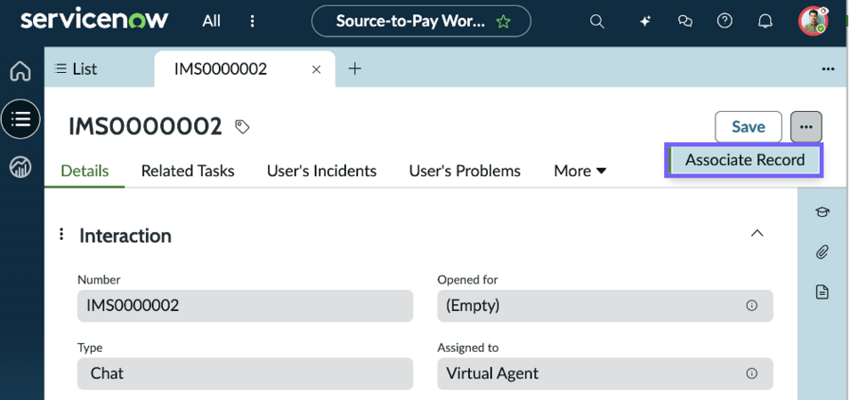
Task: Open Interaction section options dots
Action: (61, 235)
